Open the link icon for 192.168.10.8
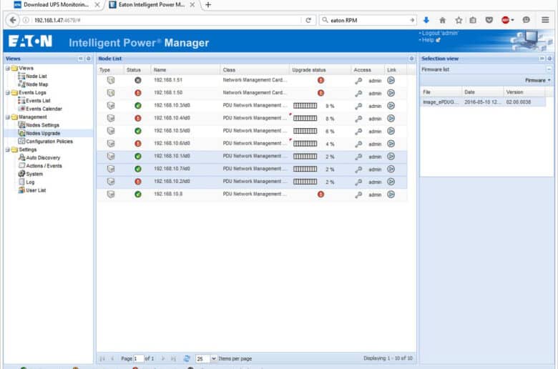The width and height of the screenshot is (558, 369). pos(391,195)
